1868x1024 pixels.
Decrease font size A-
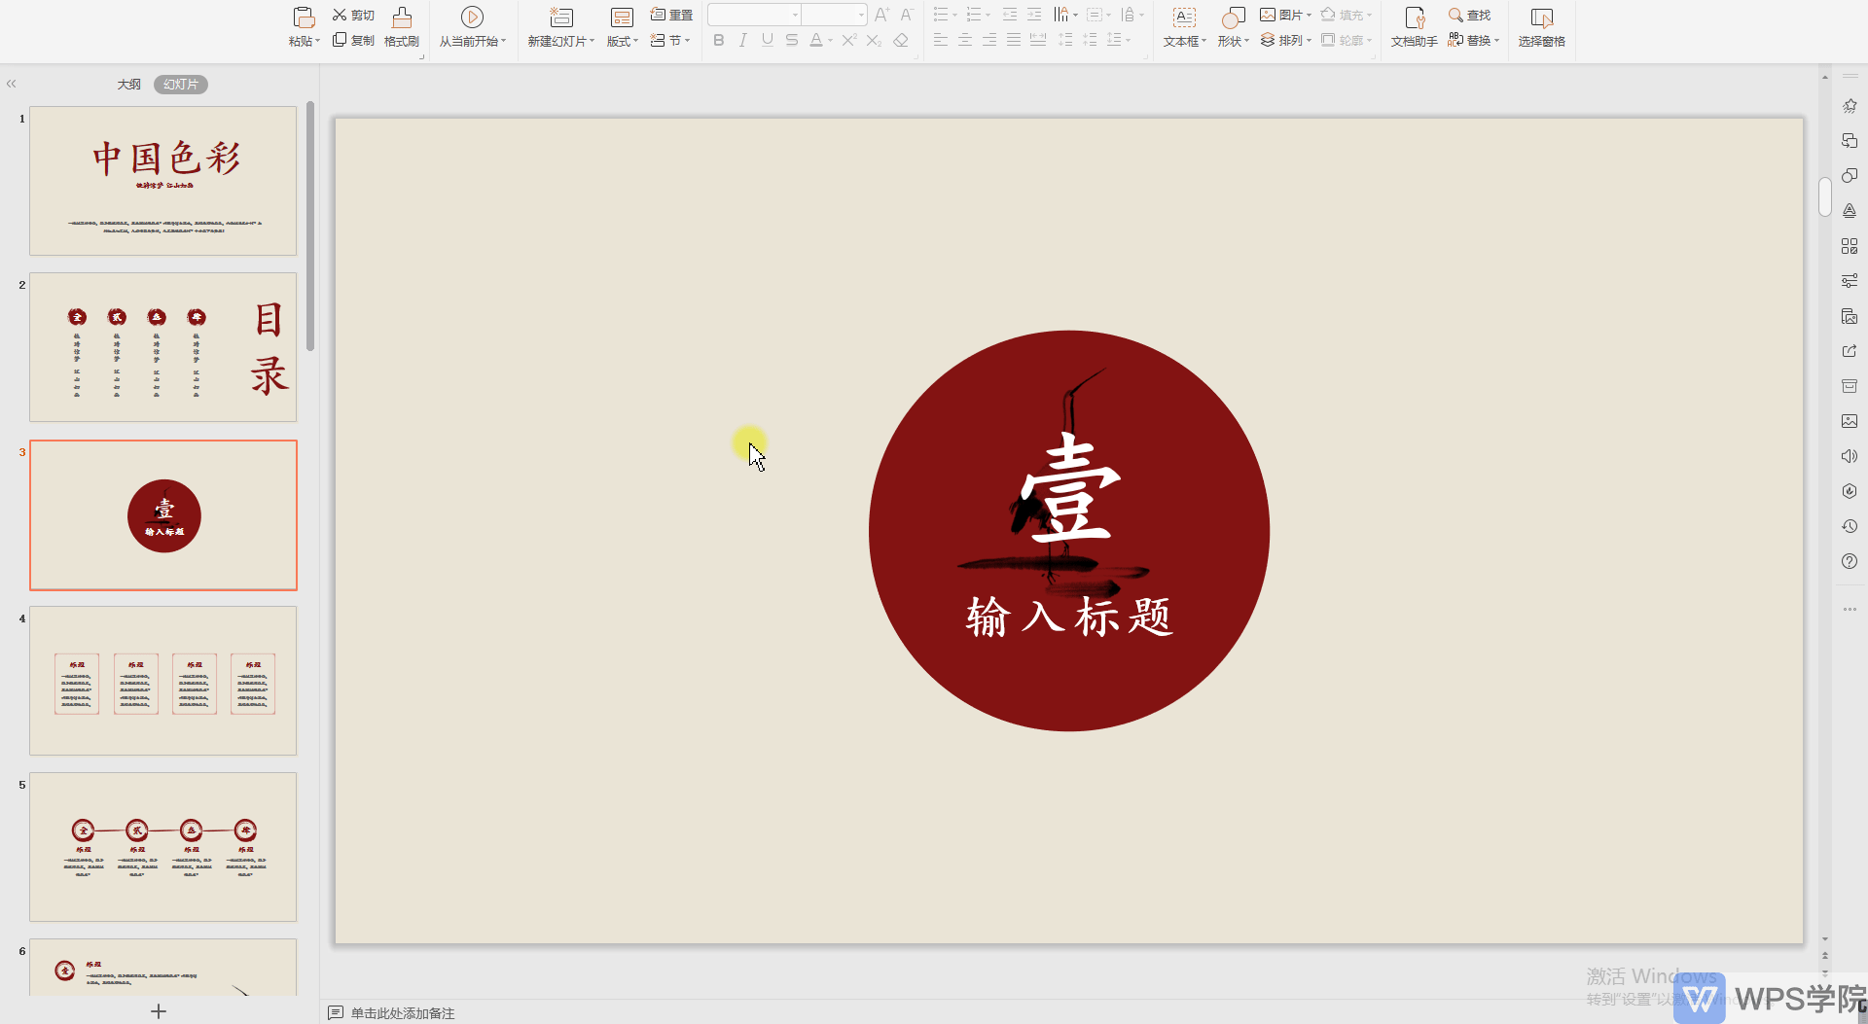907,15
